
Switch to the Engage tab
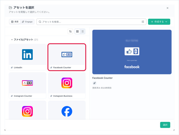(27, 22)
